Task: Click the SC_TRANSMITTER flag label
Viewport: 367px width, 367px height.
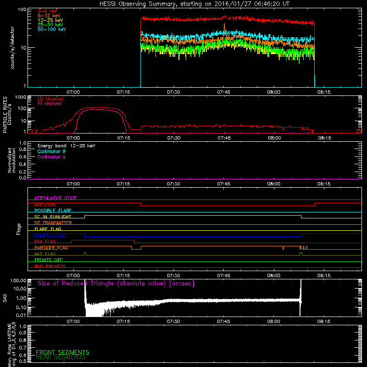Action: 53,223
